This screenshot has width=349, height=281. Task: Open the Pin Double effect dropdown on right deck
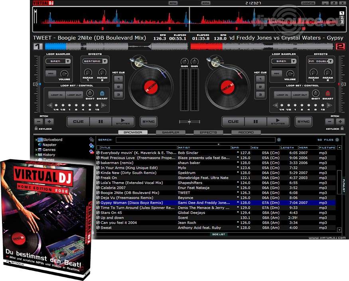pos(320,61)
